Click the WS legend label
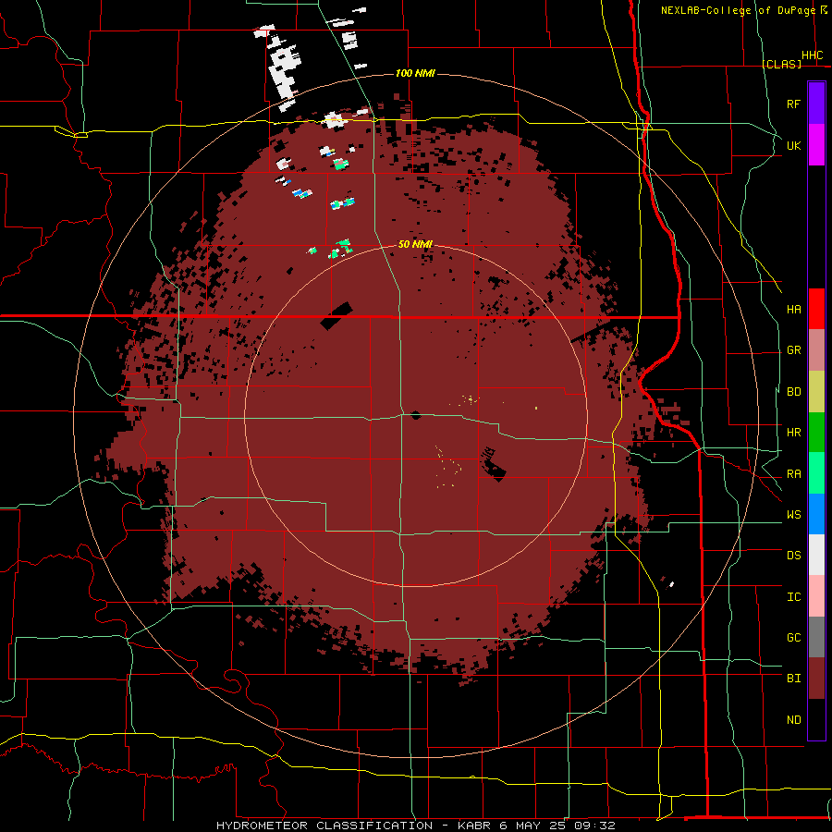Viewport: 832px width, 832px height. [793, 515]
